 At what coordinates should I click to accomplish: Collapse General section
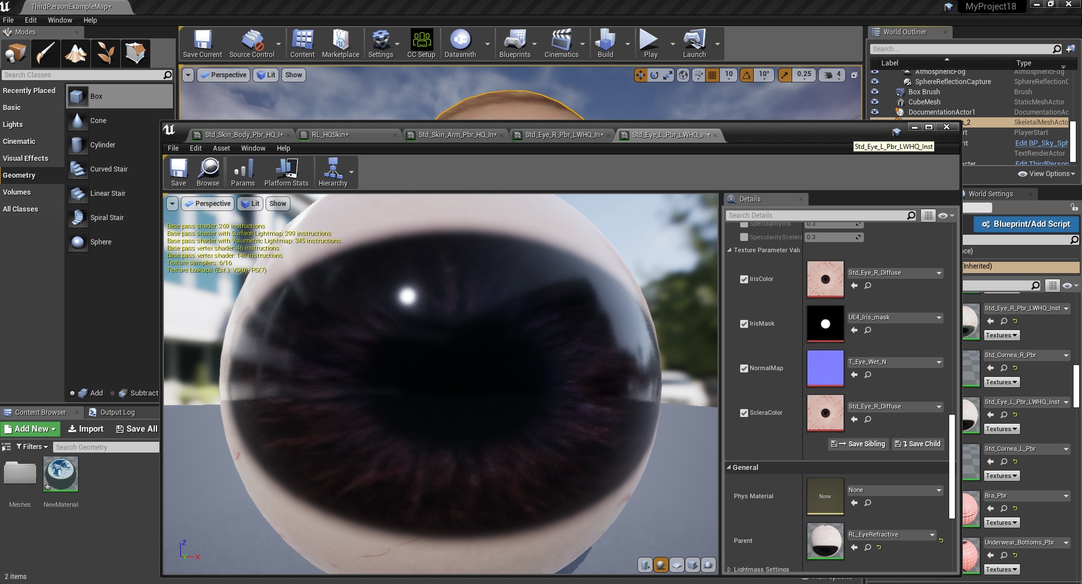click(729, 467)
